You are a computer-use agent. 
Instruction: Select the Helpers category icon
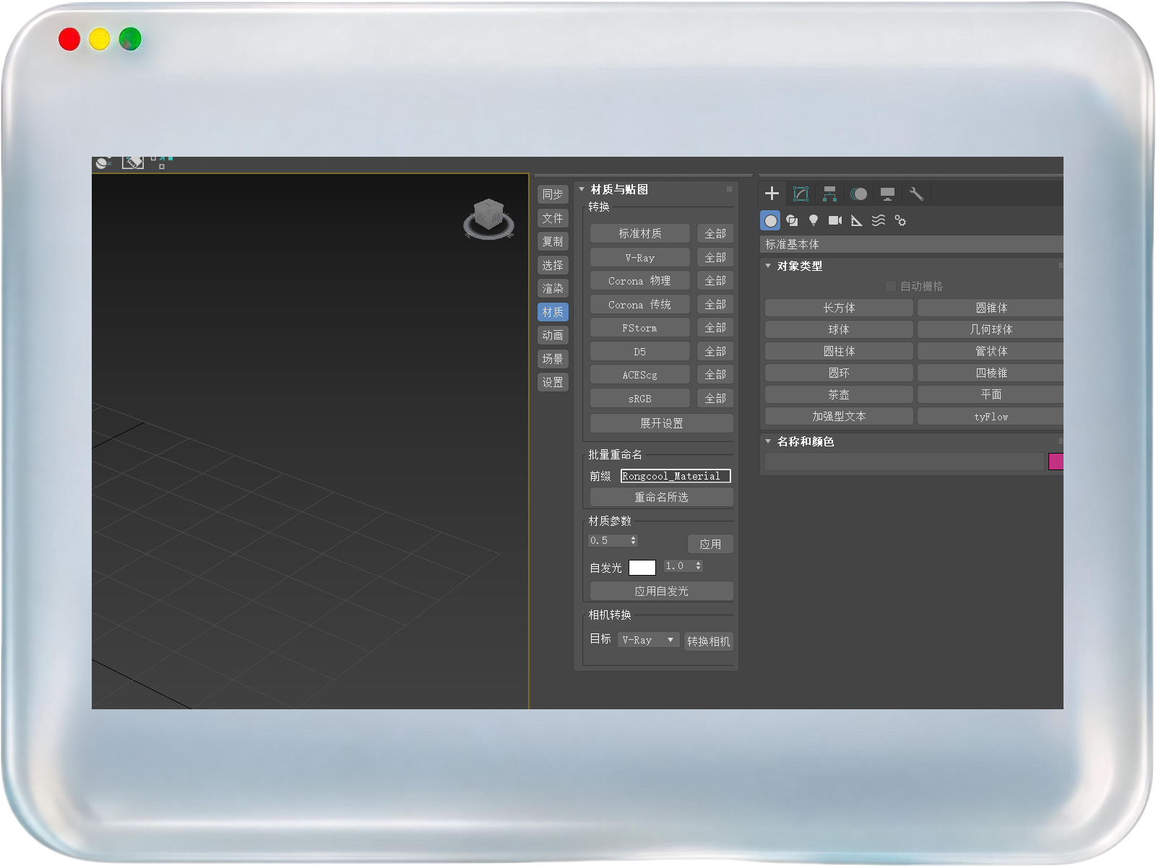(857, 221)
